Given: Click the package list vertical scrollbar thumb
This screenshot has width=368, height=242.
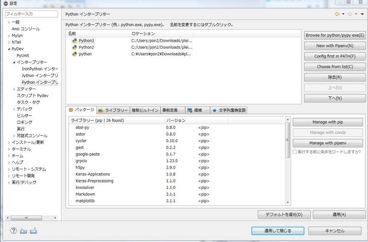Looking at the screenshot, I should click(x=288, y=140).
